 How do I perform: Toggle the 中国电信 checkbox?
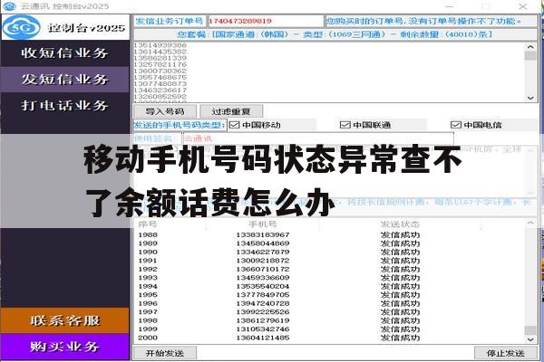455,125
